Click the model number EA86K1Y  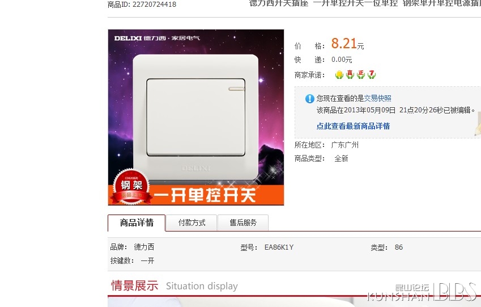279,247
